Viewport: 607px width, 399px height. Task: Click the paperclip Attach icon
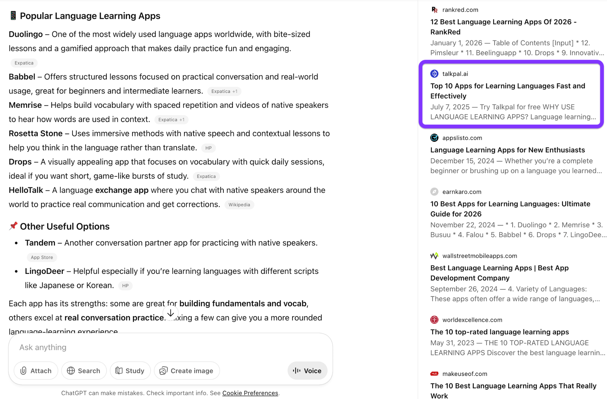[23, 371]
